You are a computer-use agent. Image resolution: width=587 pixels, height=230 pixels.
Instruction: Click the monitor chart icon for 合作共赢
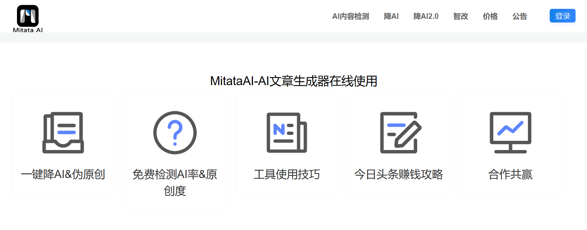coord(511,133)
